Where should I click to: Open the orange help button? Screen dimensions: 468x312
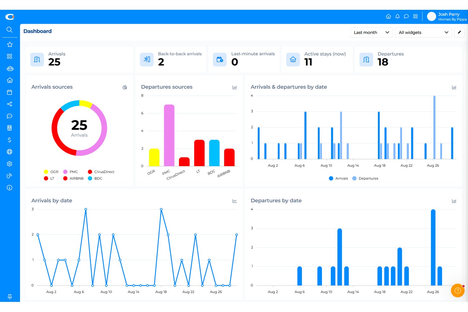[458, 291]
